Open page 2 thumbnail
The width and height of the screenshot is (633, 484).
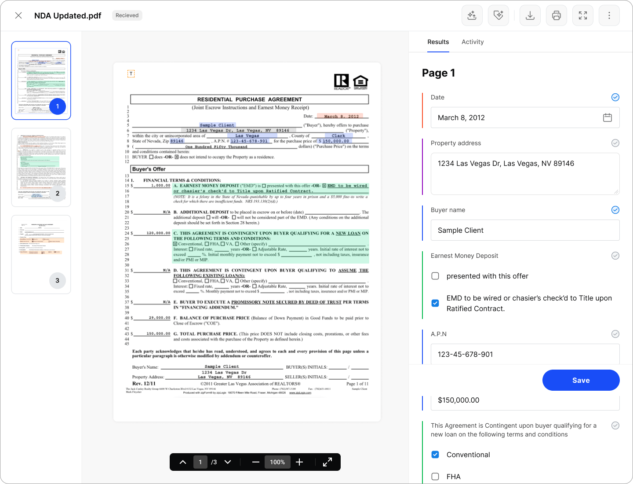41,167
